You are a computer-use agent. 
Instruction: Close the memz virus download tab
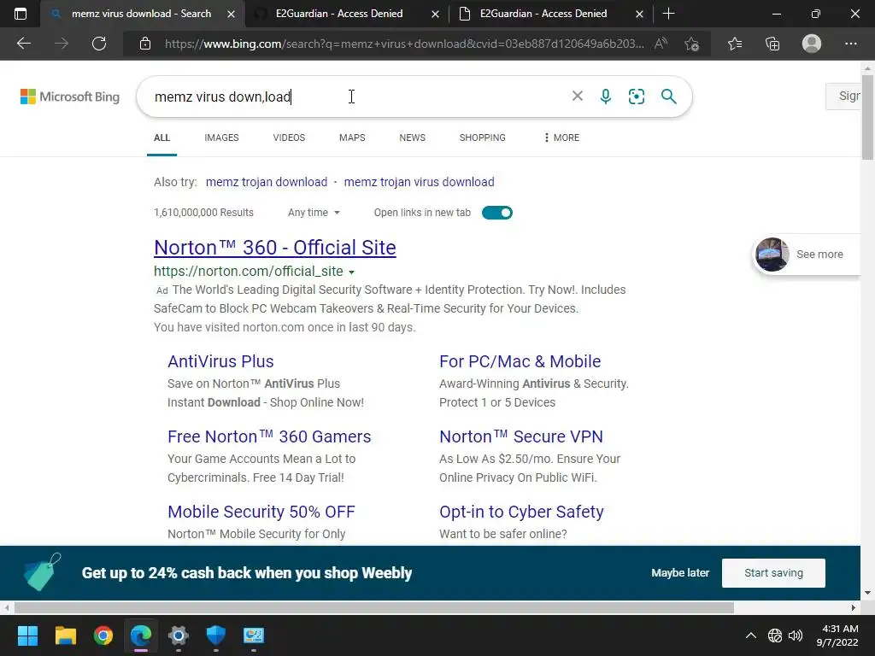(231, 14)
